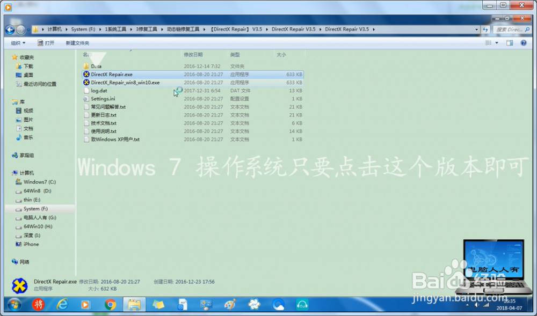Show hidden tray icons arrow
Screen dimensions: 537x316
pyautogui.click(x=468, y=305)
